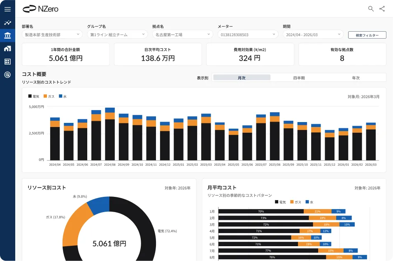Click the 2024/08 bar in the trend chart
The image size is (393, 261).
pyautogui.click(x=110, y=136)
